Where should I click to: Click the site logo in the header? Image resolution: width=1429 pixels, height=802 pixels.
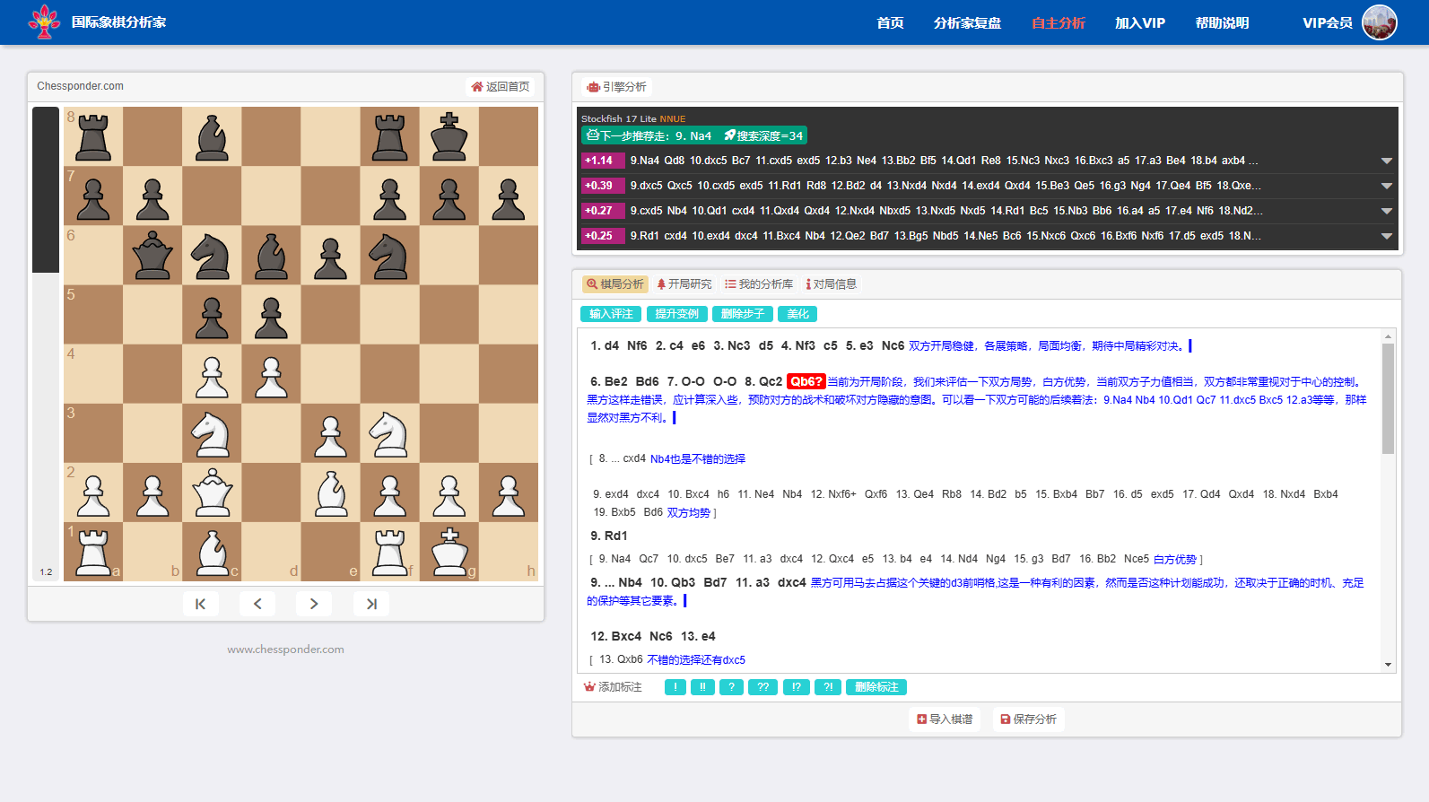(x=44, y=22)
